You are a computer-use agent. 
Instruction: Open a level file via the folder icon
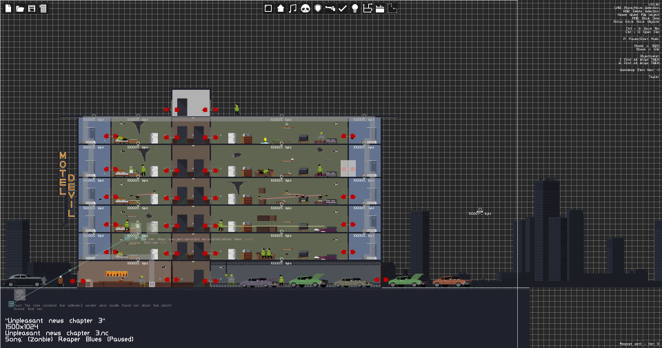point(20,8)
